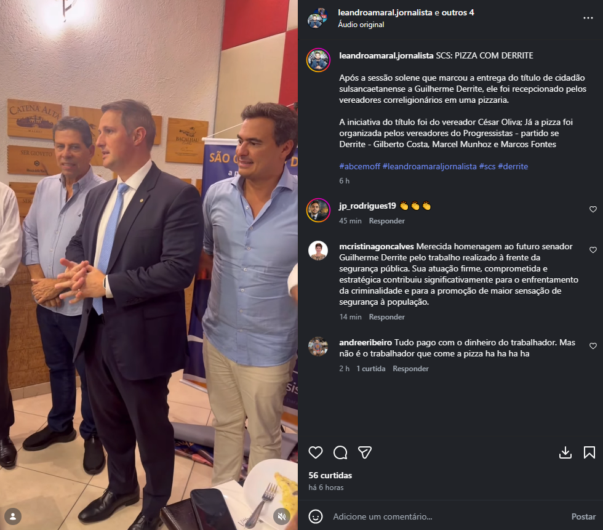
Task: View the '1 curtida' on andreeribeiro's comment
Action: pos(370,369)
